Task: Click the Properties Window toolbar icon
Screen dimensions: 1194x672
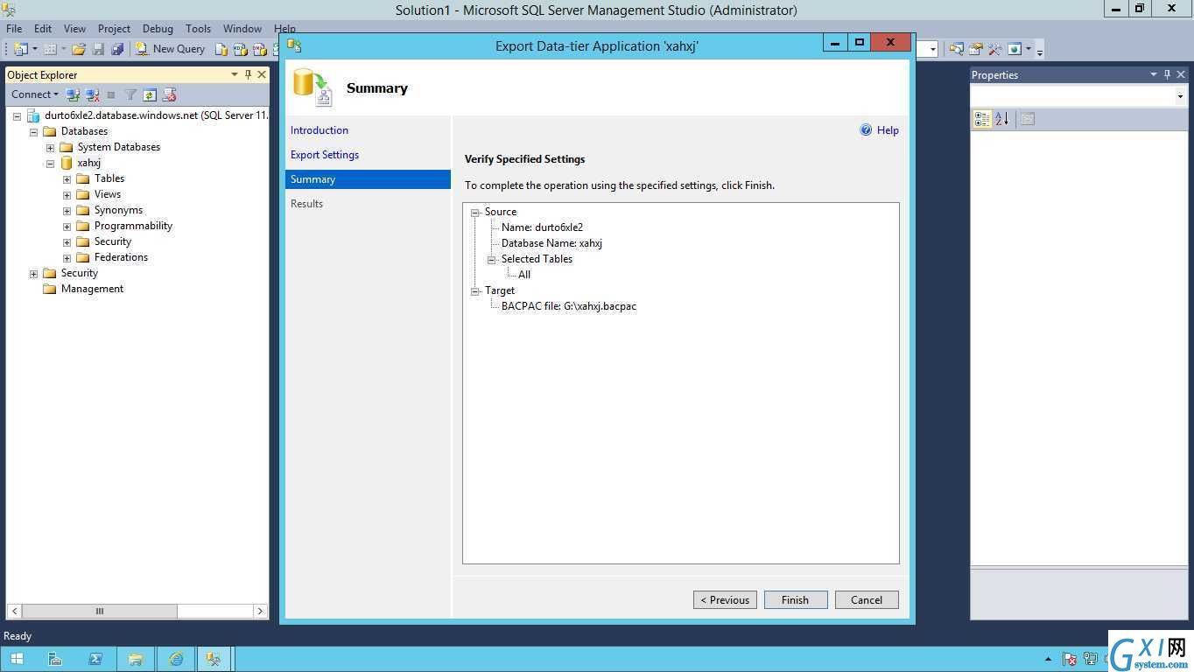Action: [975, 49]
